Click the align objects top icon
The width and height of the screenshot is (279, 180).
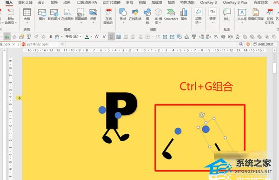[194, 37]
